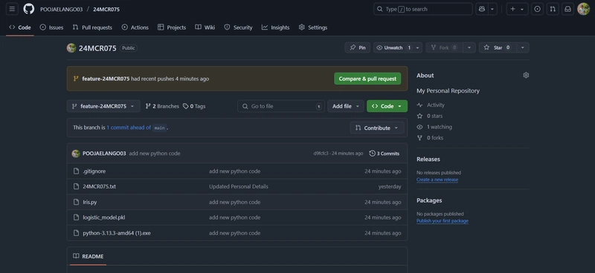Expand the Add file dropdown

pyautogui.click(x=346, y=106)
